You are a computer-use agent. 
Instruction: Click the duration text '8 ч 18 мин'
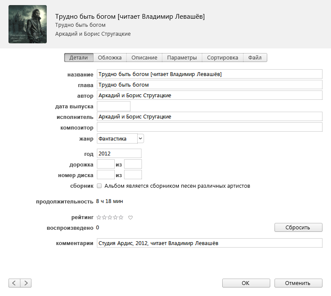click(x=109, y=201)
